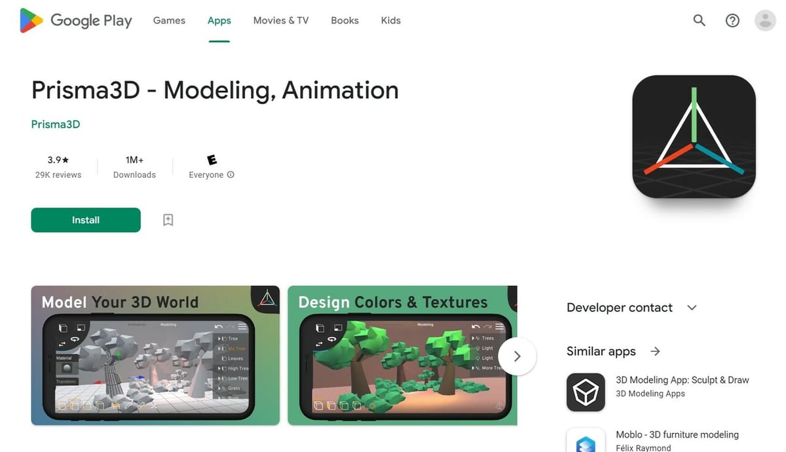Click the Everyone rating label

coord(206,175)
